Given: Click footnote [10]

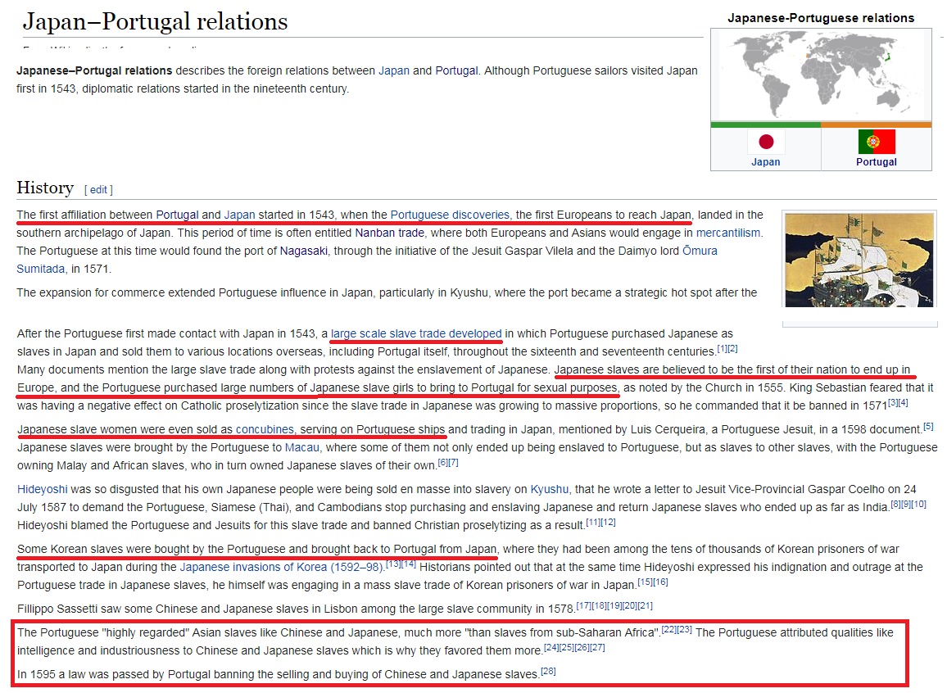Looking at the screenshot, I should pos(918,504).
